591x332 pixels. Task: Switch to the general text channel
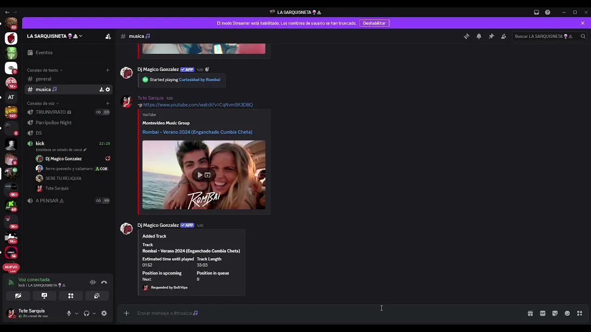point(68,79)
